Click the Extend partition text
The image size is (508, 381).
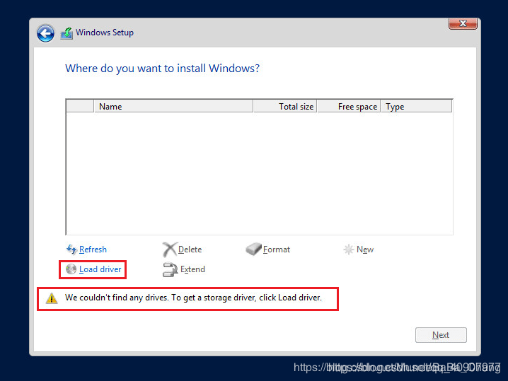(x=192, y=269)
